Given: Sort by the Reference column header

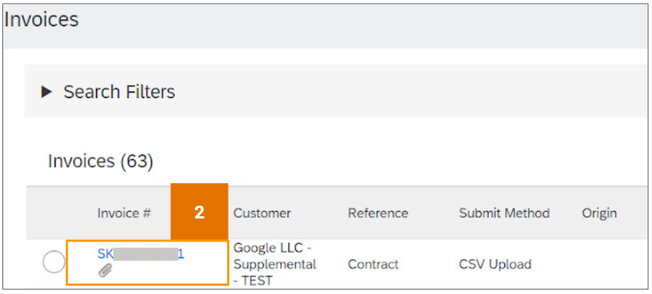Looking at the screenshot, I should click(378, 213).
